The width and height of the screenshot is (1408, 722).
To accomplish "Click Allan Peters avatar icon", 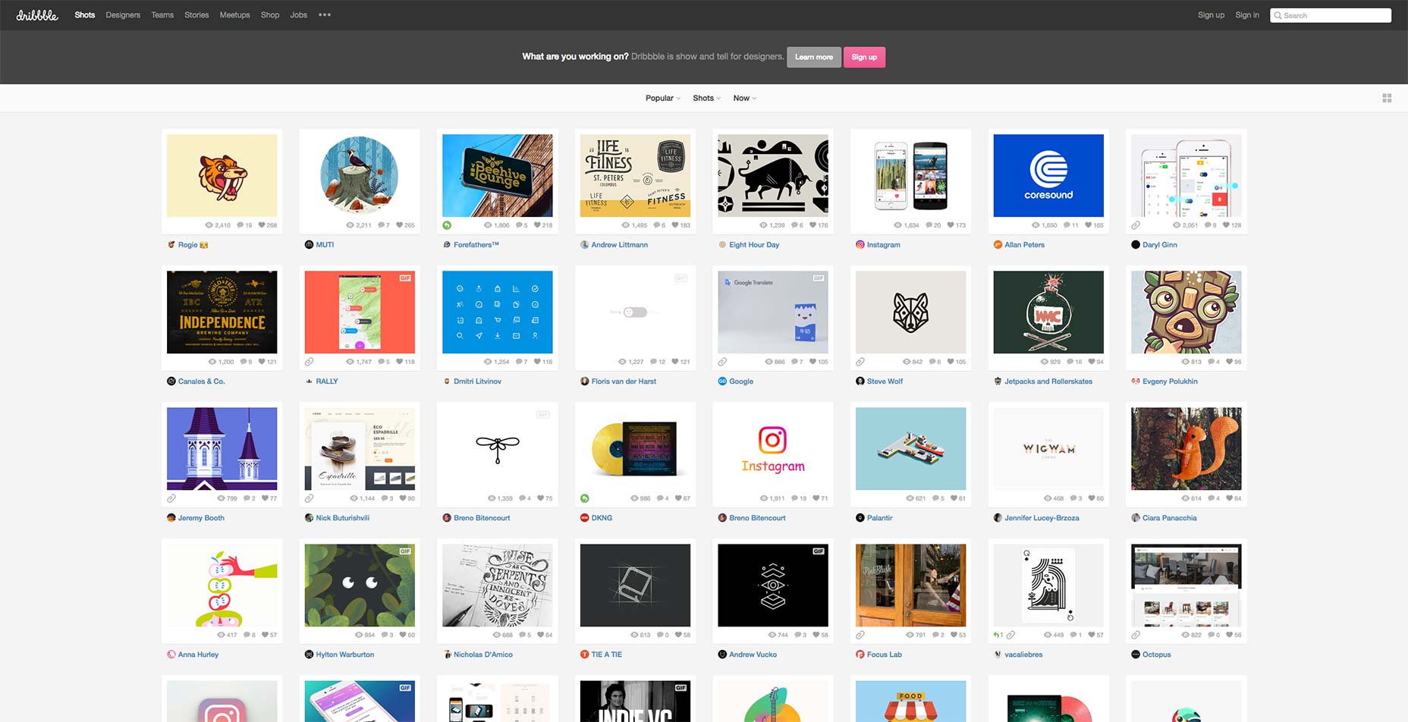I will point(998,245).
